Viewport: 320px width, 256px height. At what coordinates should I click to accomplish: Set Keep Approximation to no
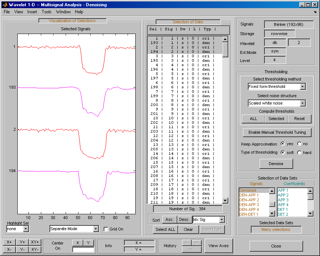click(299, 144)
